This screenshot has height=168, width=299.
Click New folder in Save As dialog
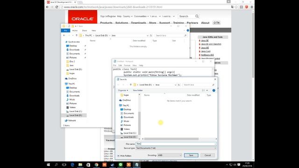click(138, 90)
